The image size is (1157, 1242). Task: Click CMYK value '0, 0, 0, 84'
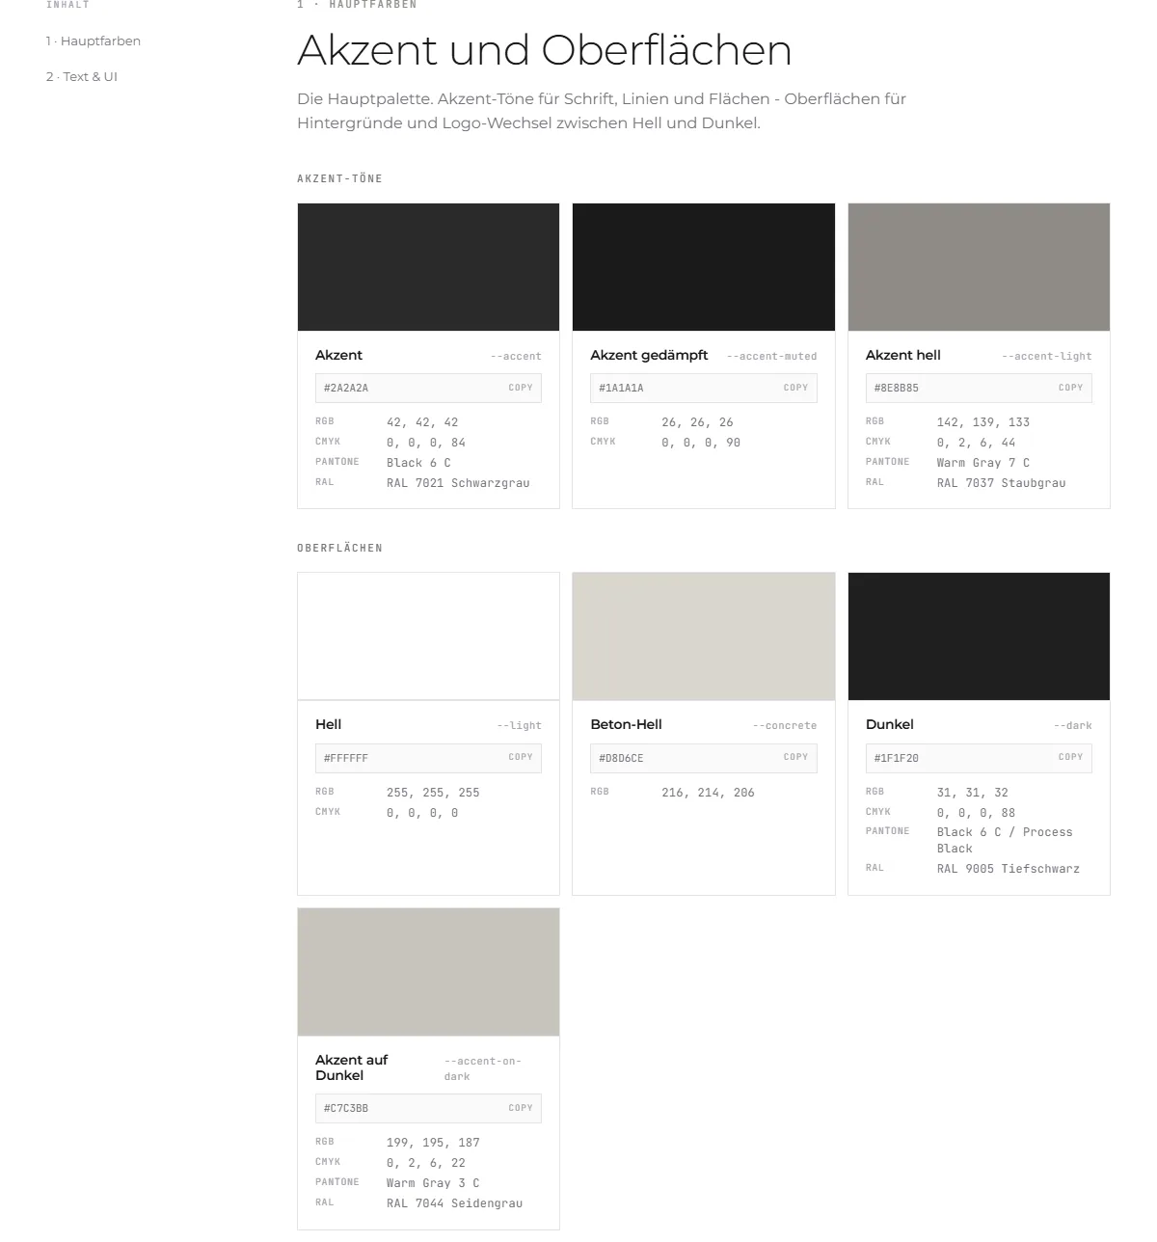(426, 443)
